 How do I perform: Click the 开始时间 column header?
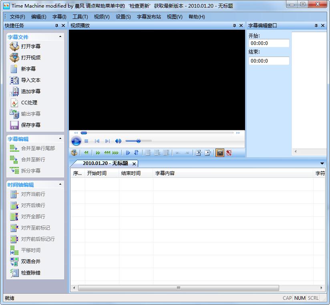coord(97,173)
